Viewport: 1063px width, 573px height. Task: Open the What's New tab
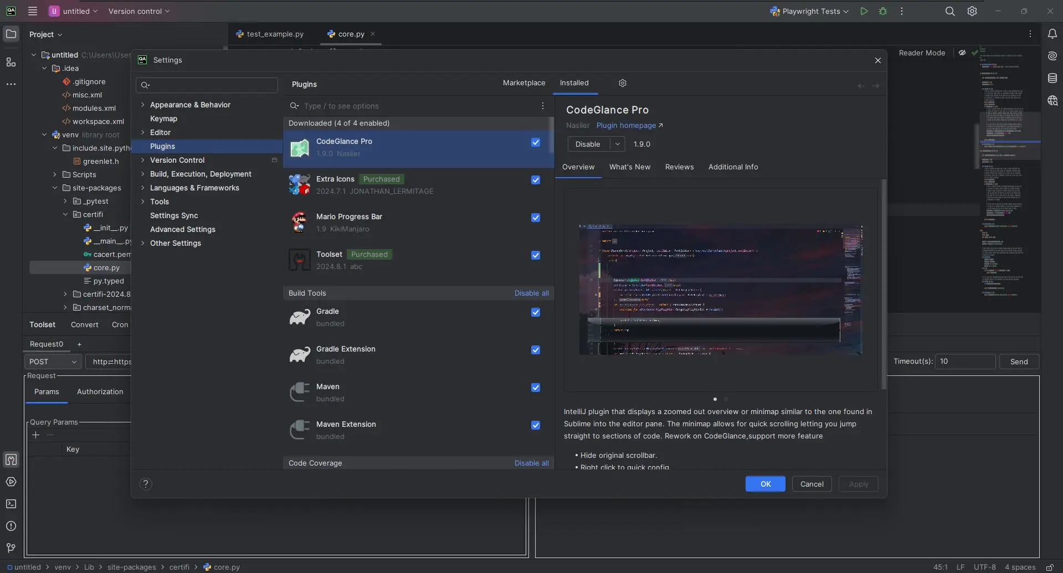pyautogui.click(x=630, y=167)
